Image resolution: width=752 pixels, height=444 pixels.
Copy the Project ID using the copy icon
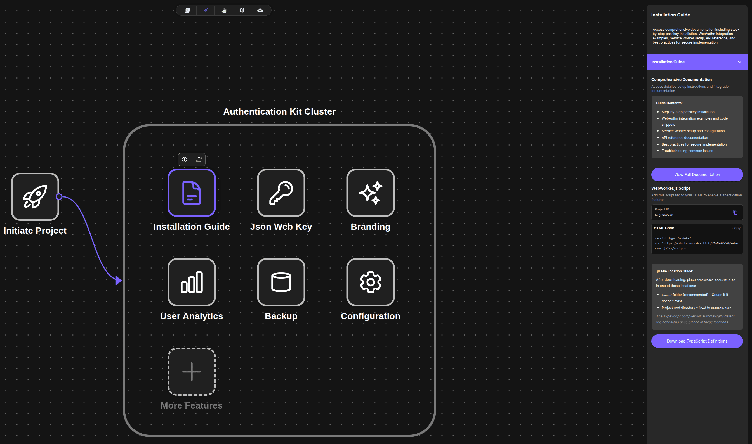pos(735,212)
